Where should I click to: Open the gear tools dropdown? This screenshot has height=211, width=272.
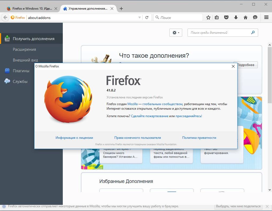click(x=176, y=33)
